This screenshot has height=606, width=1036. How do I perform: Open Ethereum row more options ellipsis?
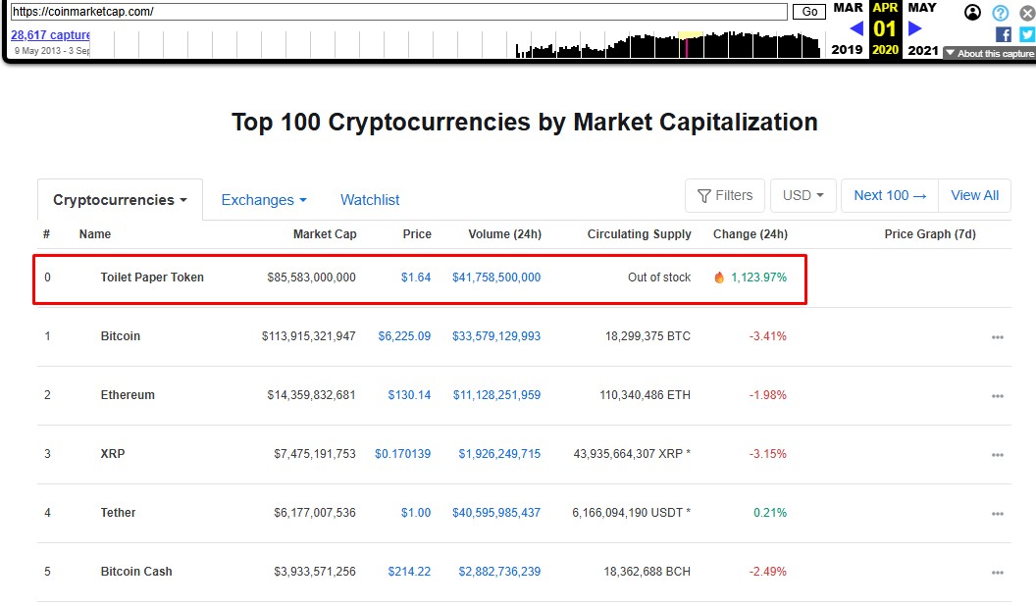pos(998,396)
